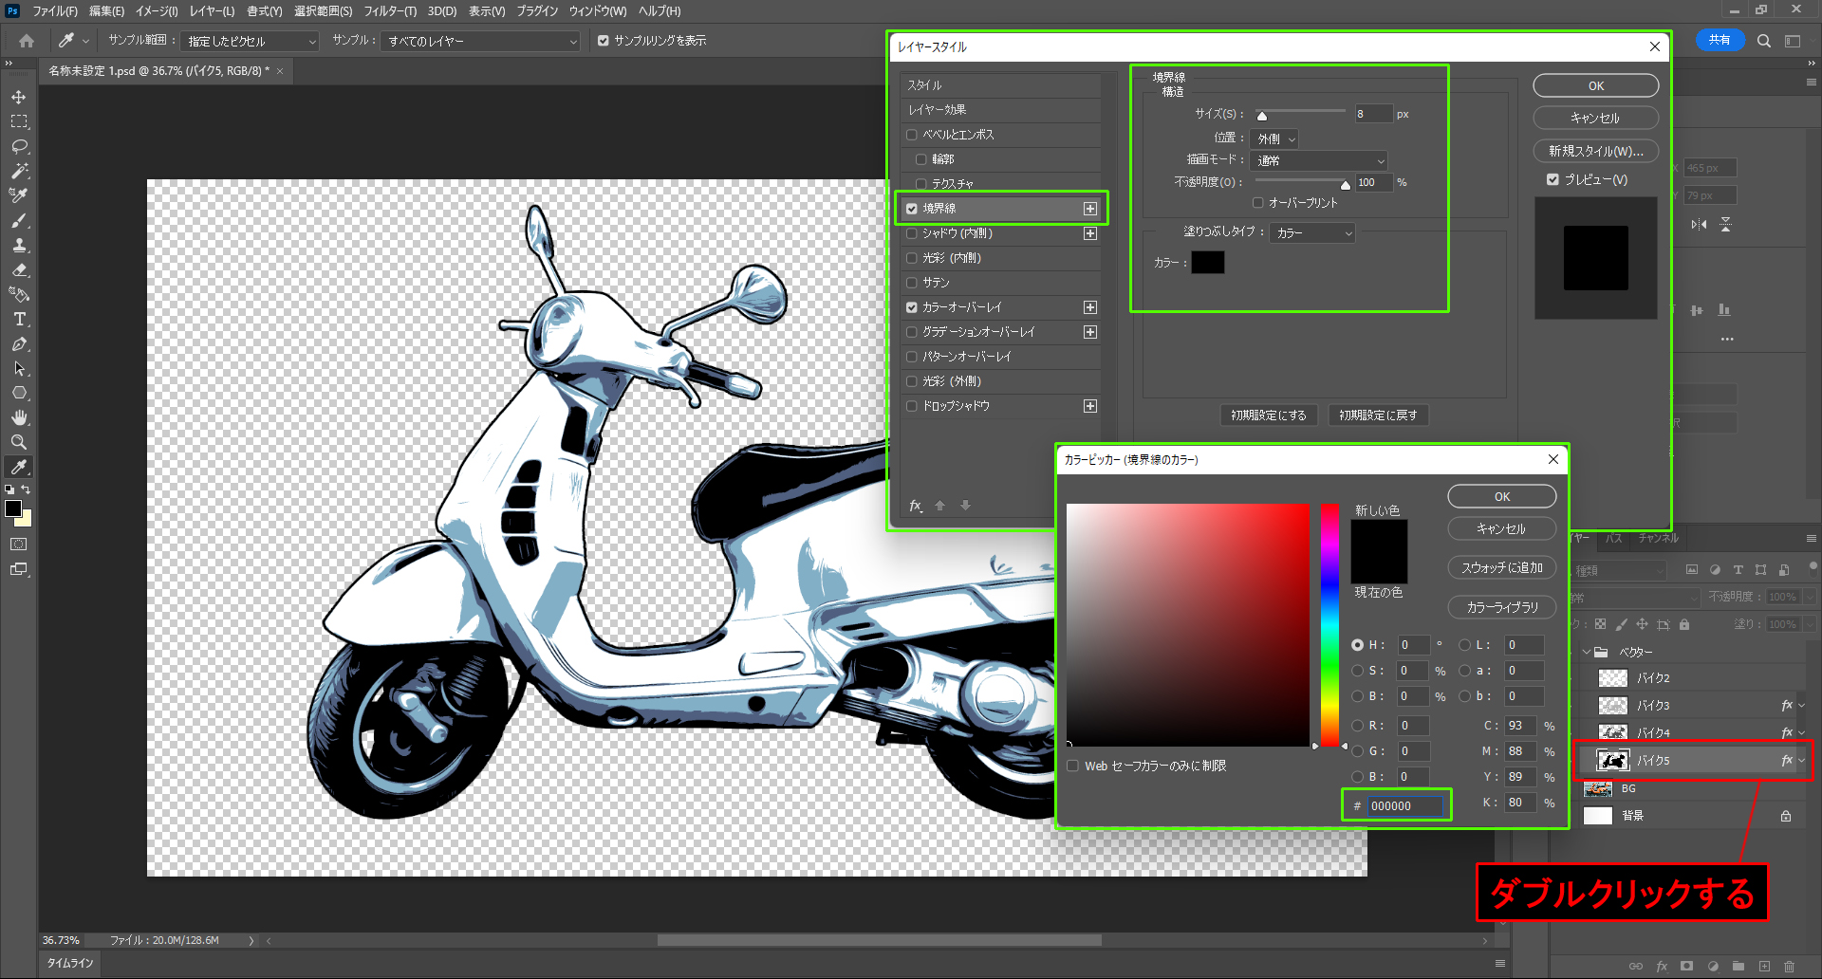Image resolution: width=1822 pixels, height=979 pixels.
Task: Select the Move tool
Action: tap(19, 98)
